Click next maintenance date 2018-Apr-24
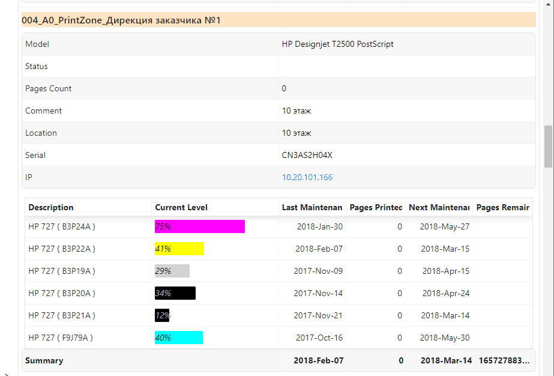The image size is (554, 376). pyautogui.click(x=446, y=293)
